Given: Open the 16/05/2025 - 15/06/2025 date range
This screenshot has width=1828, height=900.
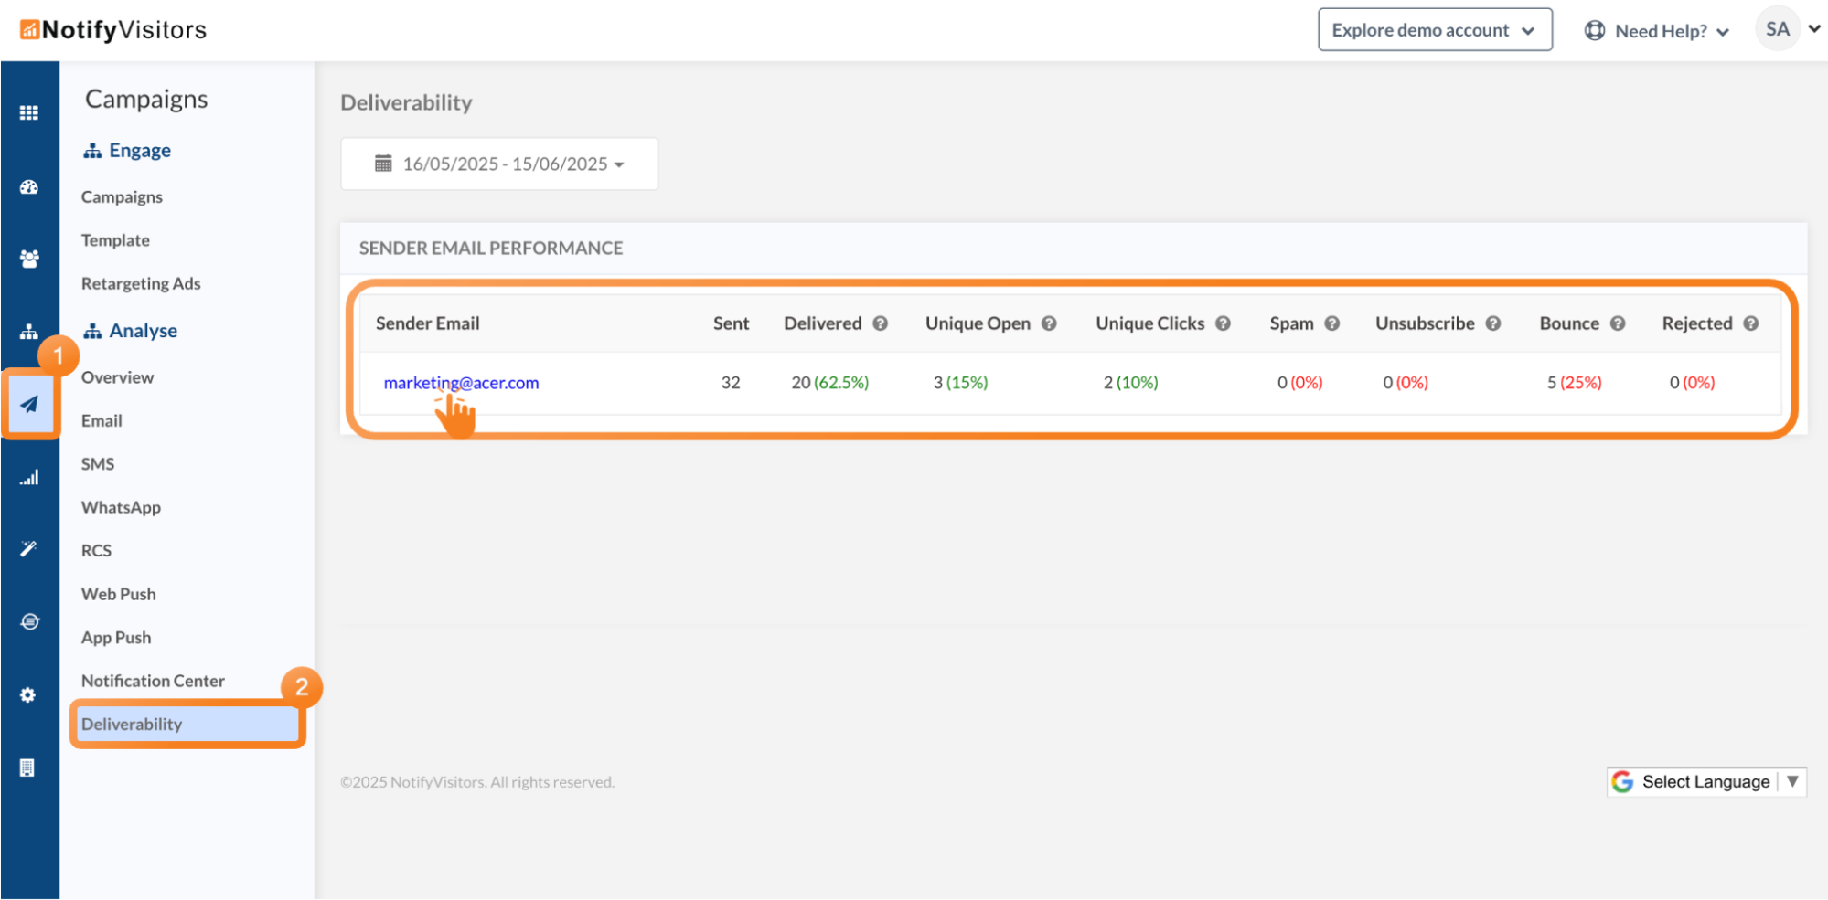Looking at the screenshot, I should point(499,164).
